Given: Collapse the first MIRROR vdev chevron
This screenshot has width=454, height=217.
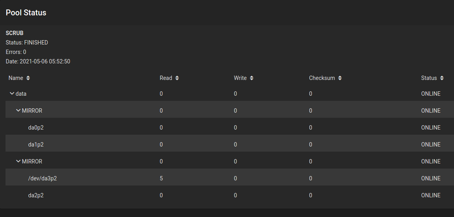Looking at the screenshot, I should [18, 111].
